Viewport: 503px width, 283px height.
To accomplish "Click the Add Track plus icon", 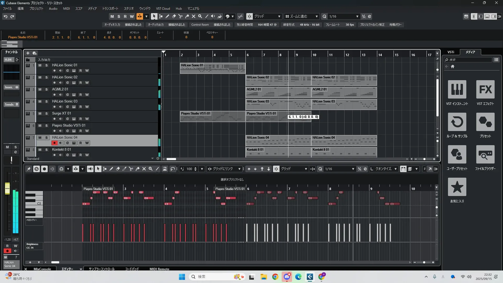I will [x=28, y=53].
